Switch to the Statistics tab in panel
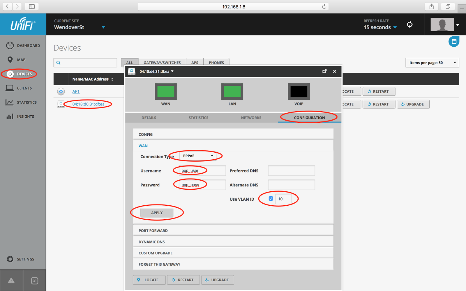 point(198,118)
